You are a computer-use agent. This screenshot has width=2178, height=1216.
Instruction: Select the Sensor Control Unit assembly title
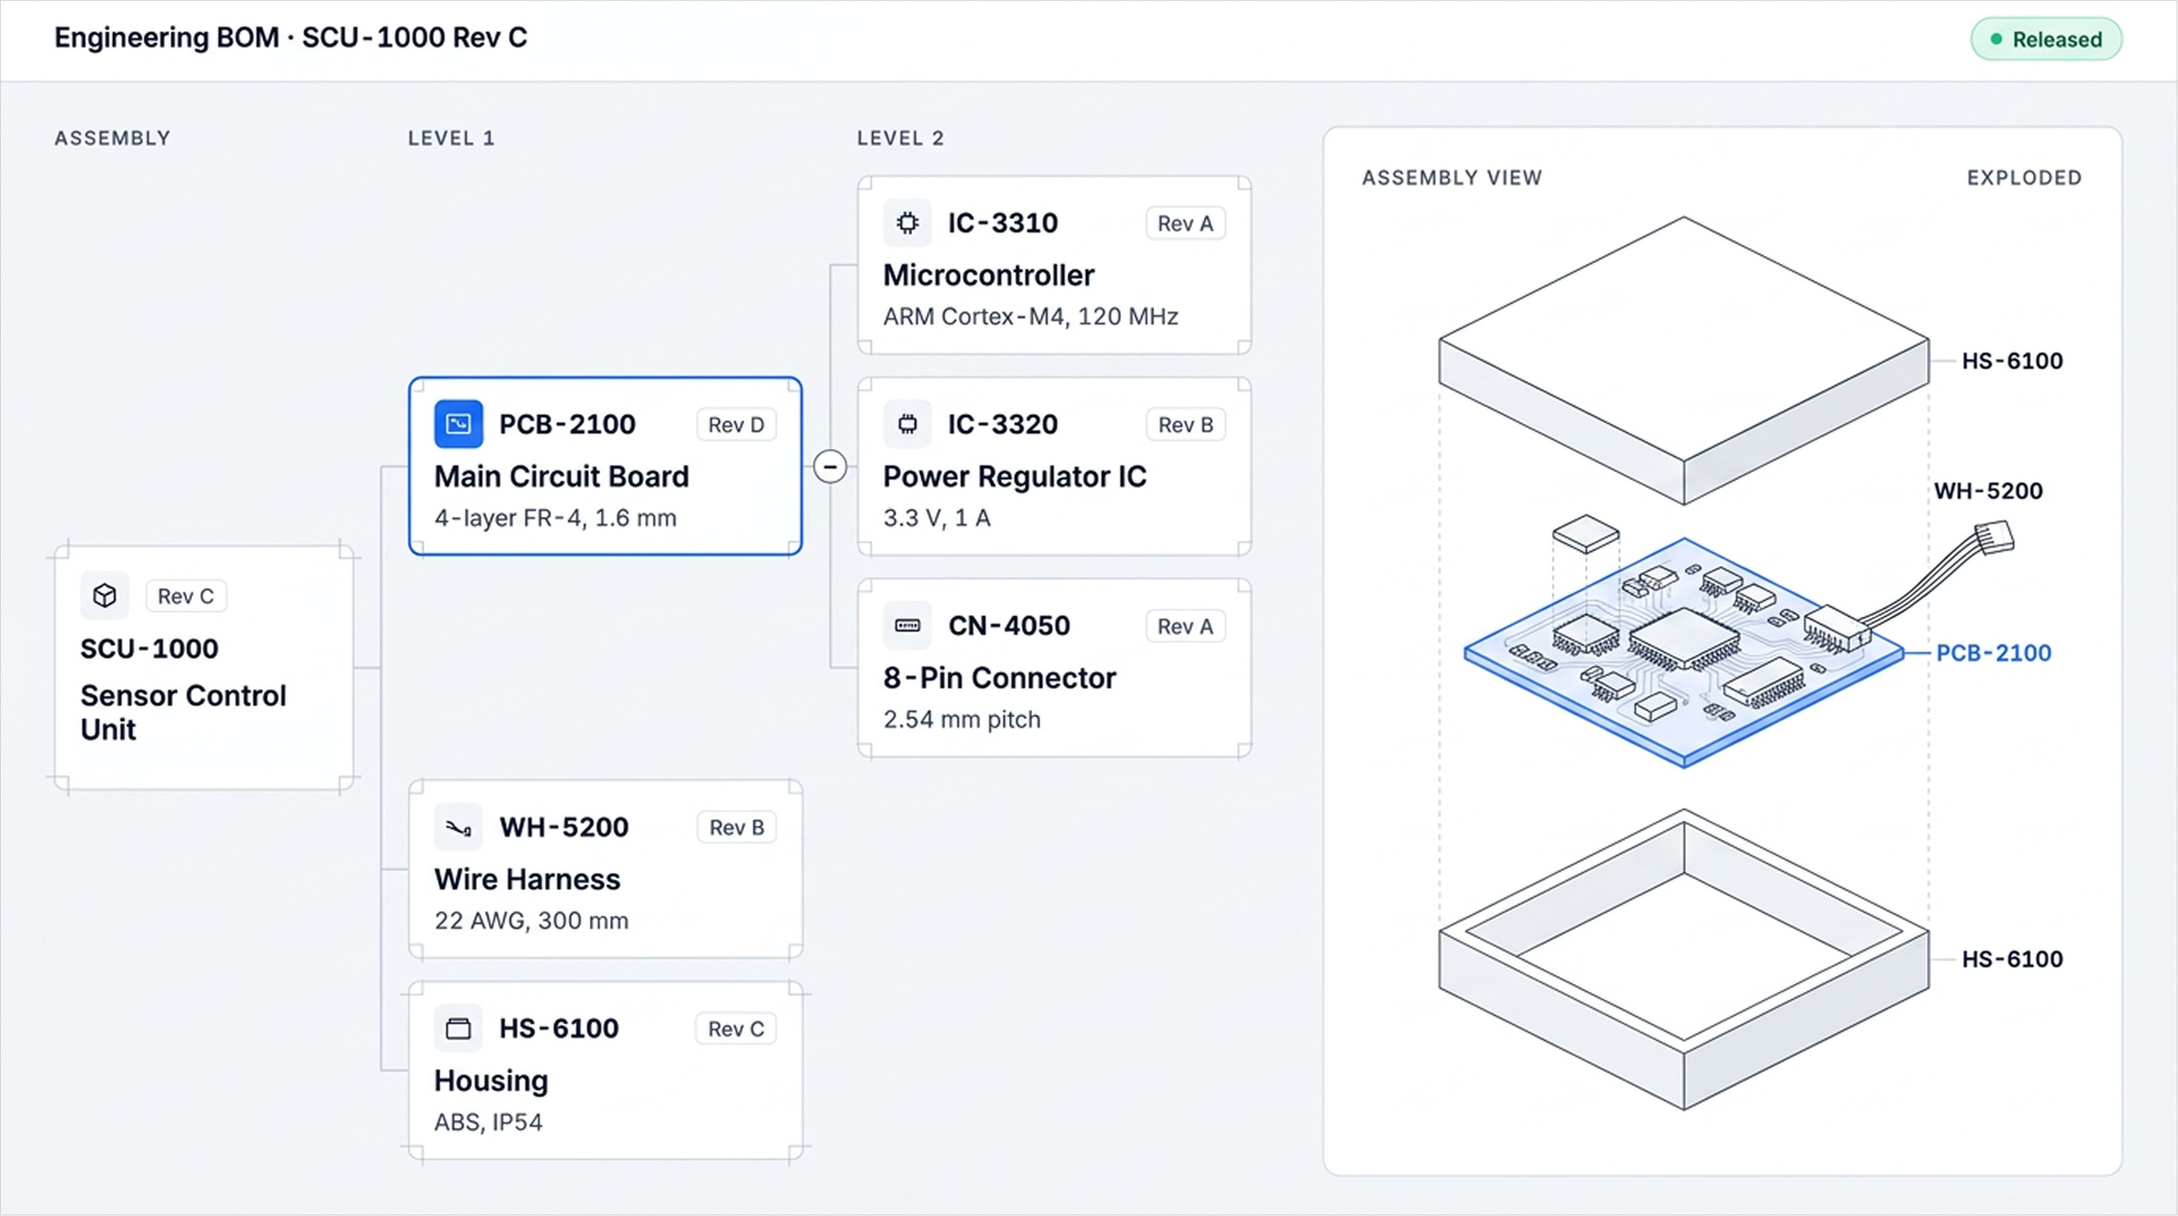point(183,712)
